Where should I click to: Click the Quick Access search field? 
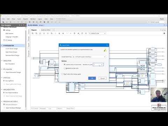(64, 19)
